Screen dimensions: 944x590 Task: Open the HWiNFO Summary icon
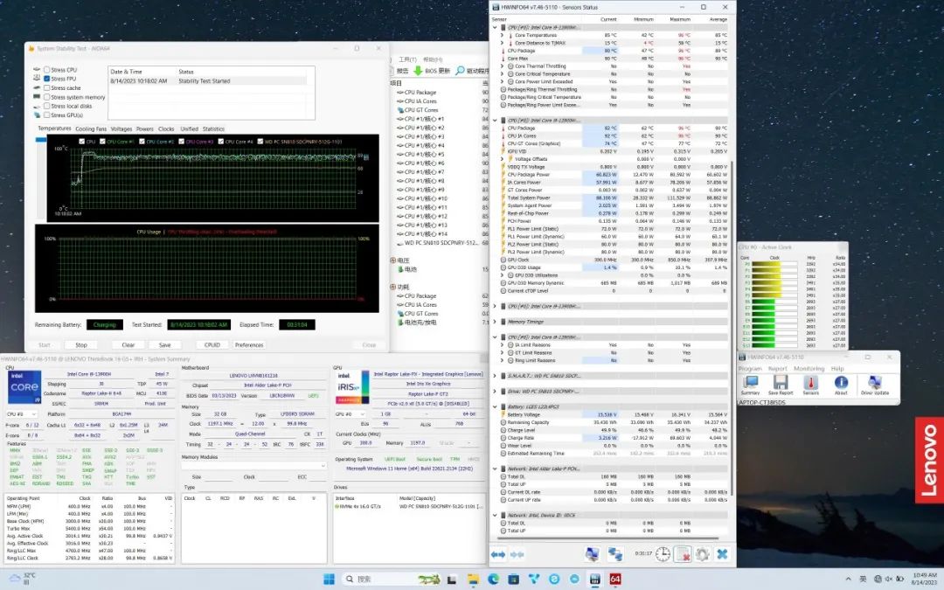[x=750, y=383]
